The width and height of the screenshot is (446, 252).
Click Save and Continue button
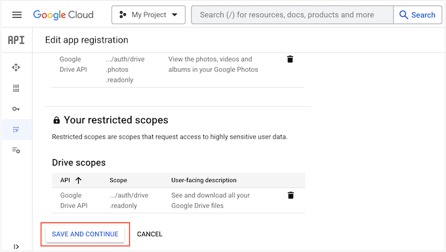click(85, 234)
